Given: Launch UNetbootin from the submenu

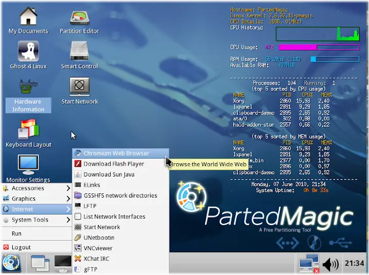Looking at the screenshot, I should tap(120, 238).
